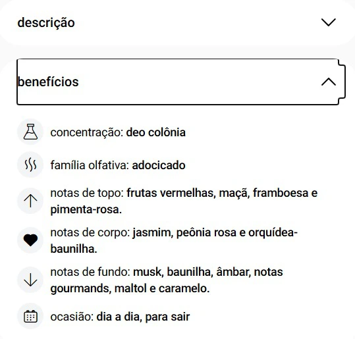The image size is (355, 339).
Task: Click the baunilha. line under notas de corpo
Action: (74, 249)
